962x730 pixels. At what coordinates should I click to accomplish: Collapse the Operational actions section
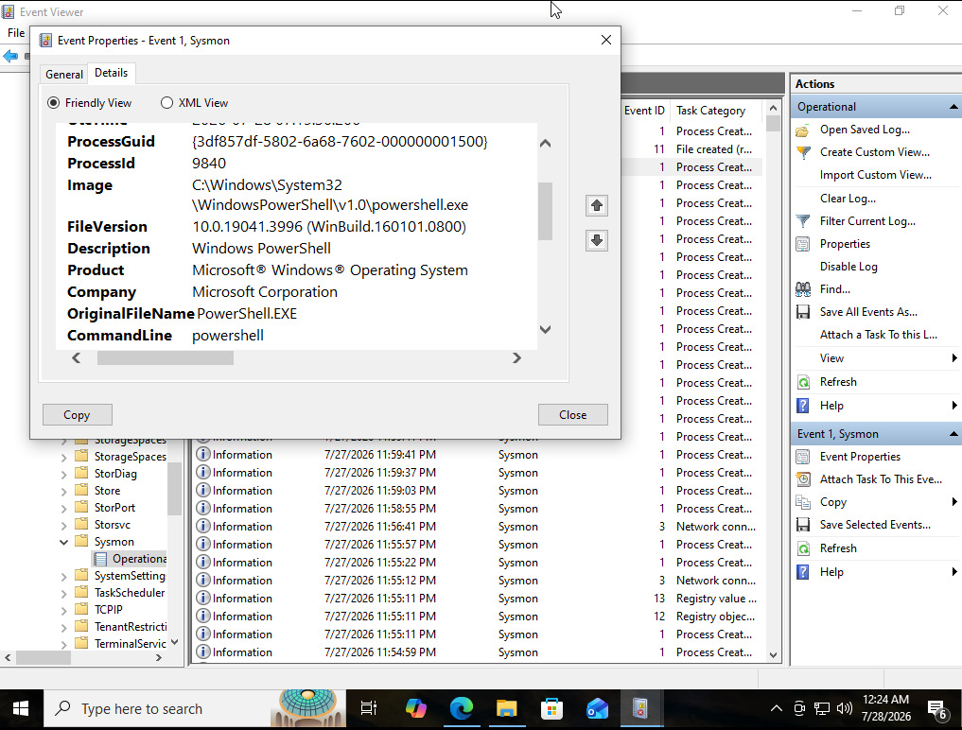point(953,107)
